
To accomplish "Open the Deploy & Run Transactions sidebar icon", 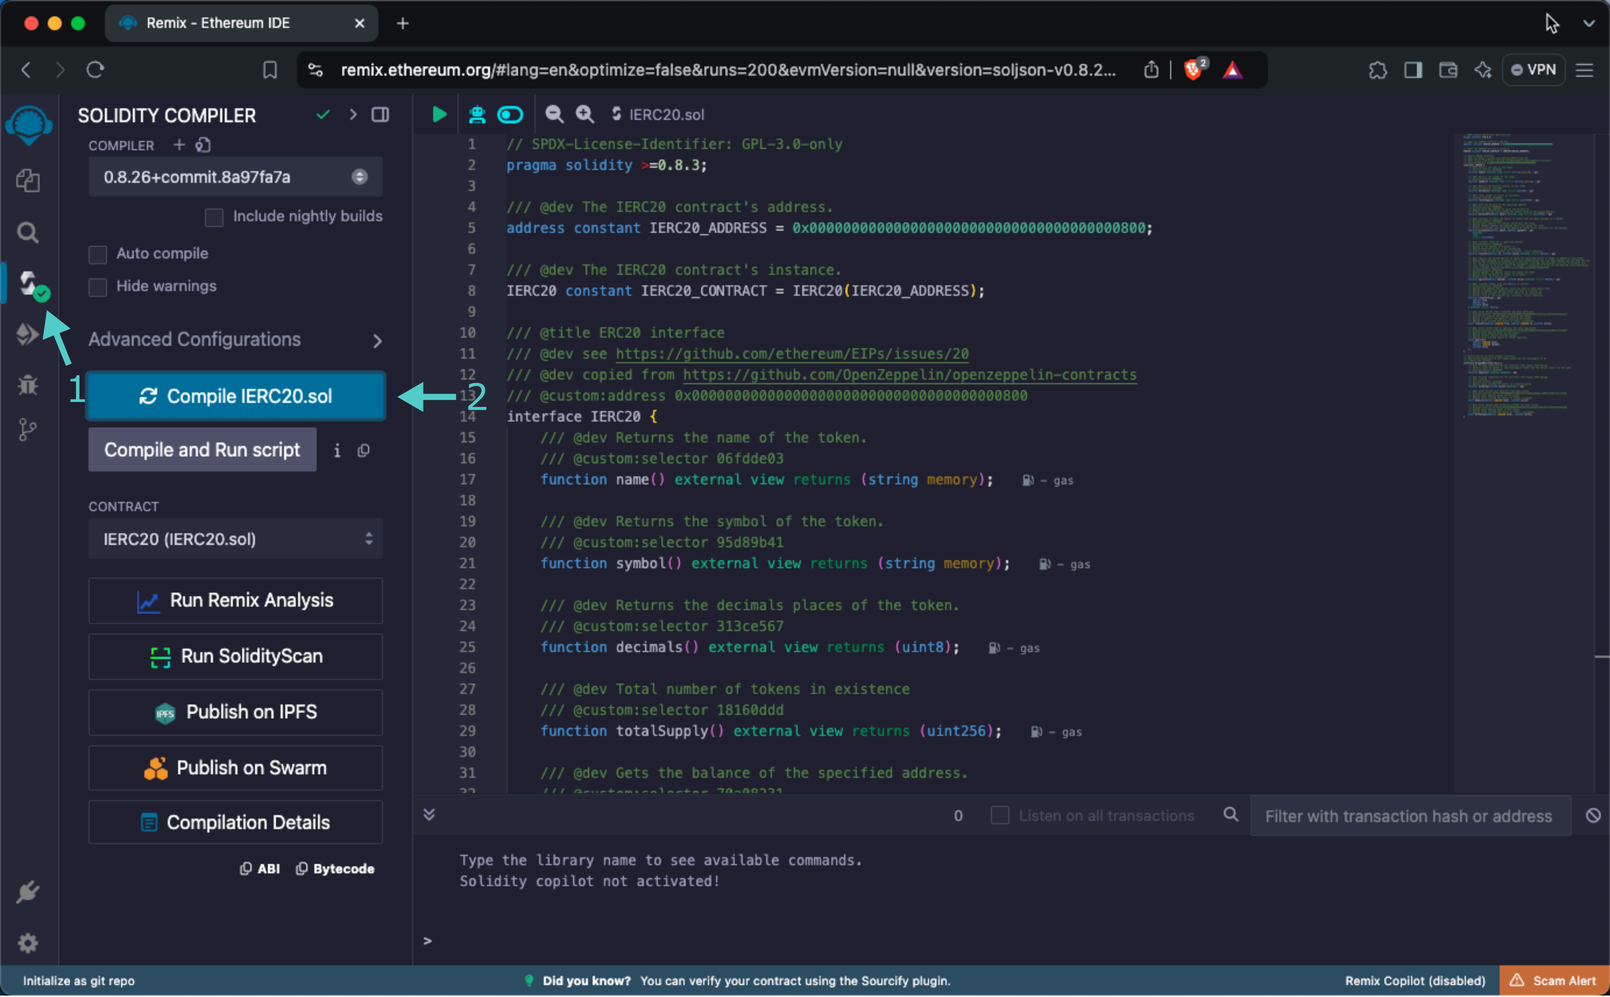I will click(x=28, y=334).
